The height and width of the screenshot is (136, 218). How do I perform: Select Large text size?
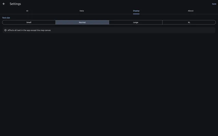tap(136, 22)
